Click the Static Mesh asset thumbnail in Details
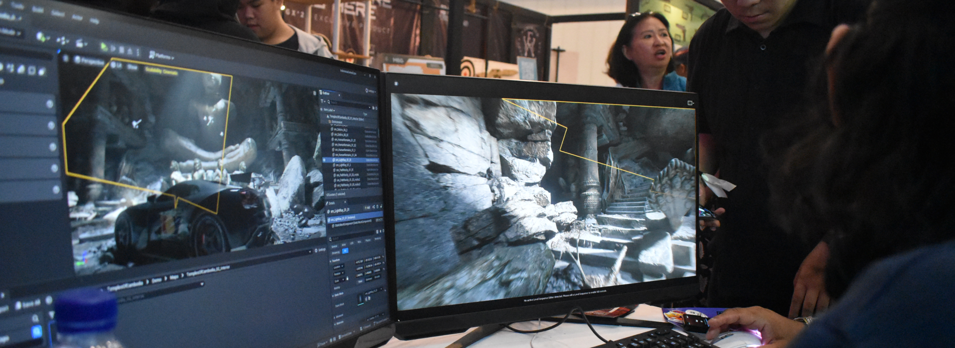 [361, 299]
